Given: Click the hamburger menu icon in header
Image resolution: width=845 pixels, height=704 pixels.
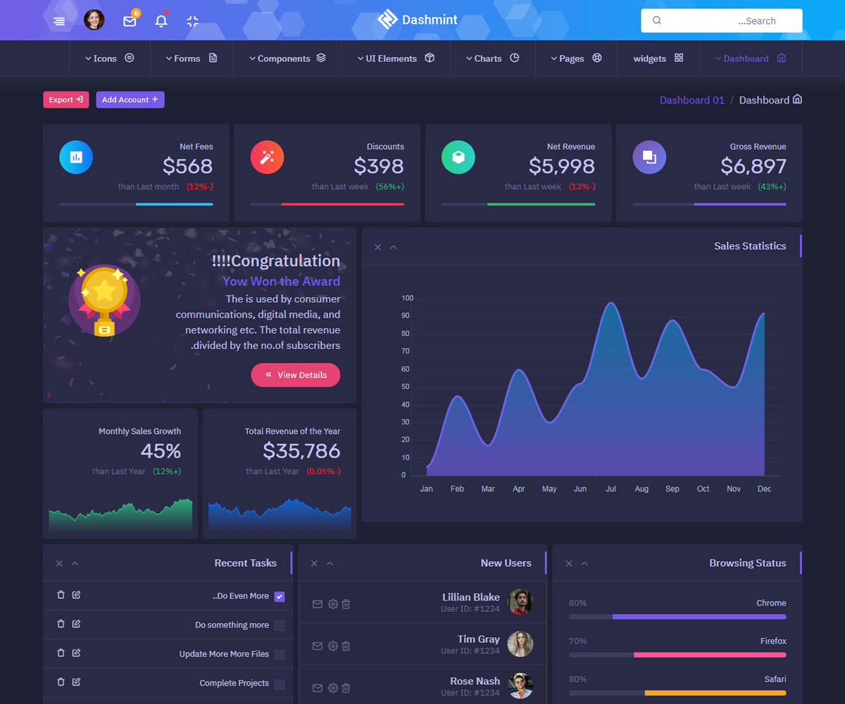Looking at the screenshot, I should pyautogui.click(x=59, y=21).
